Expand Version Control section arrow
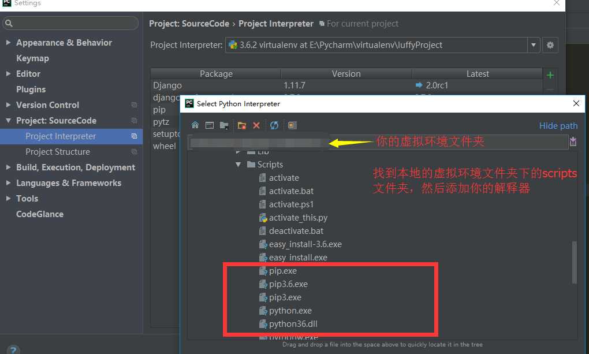The height and width of the screenshot is (354, 589). (8, 105)
